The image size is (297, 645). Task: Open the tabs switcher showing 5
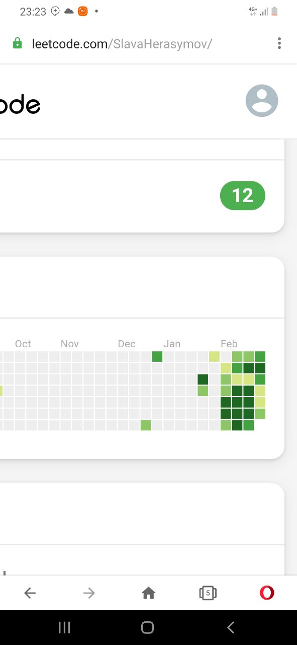click(208, 593)
